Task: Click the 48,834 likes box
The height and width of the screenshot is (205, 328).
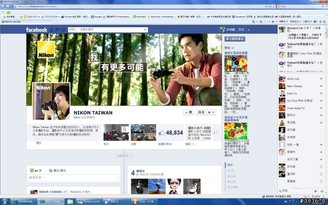Action: tap(171, 132)
